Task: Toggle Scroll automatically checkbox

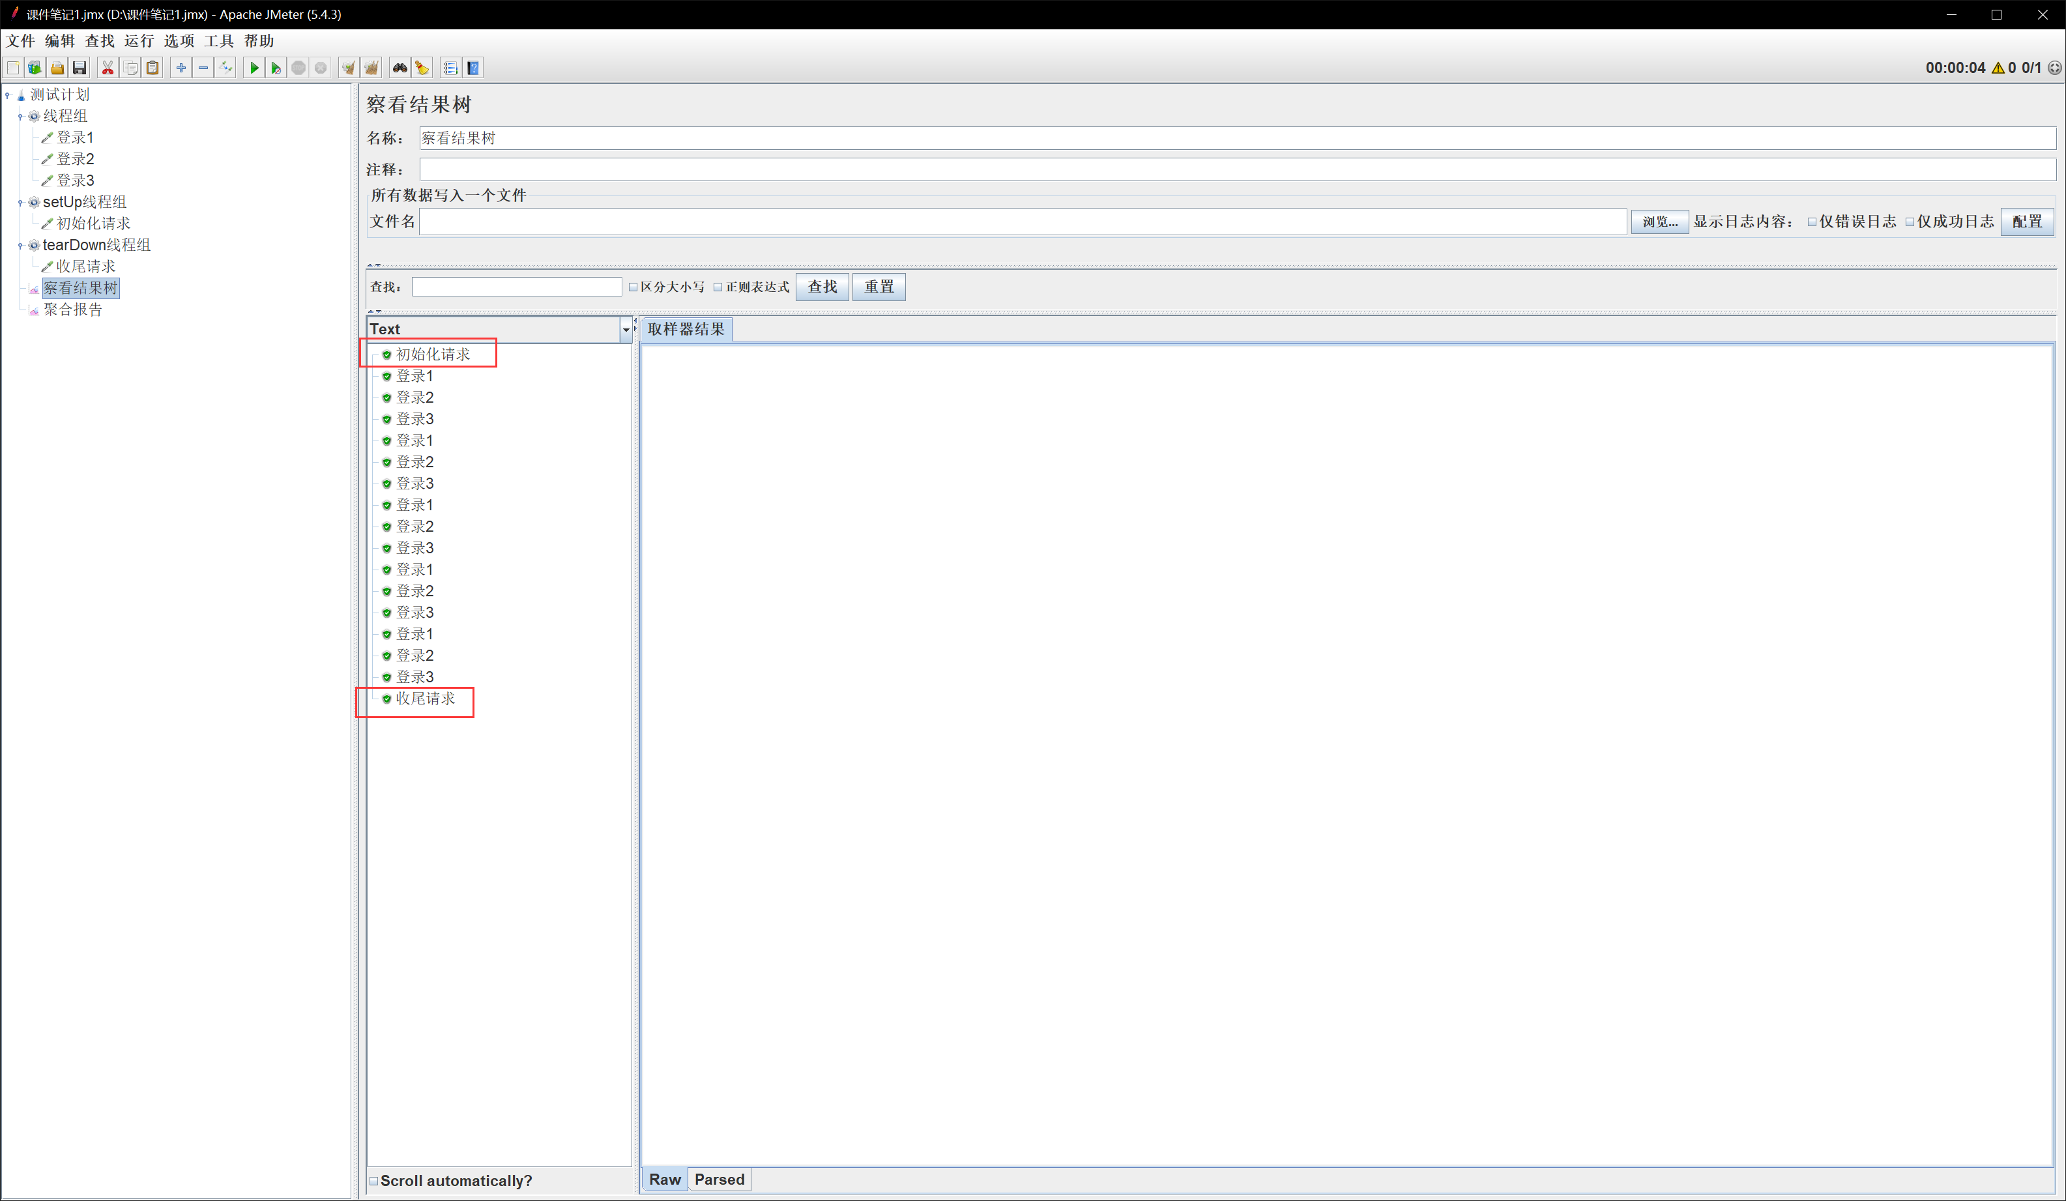Action: [374, 1181]
